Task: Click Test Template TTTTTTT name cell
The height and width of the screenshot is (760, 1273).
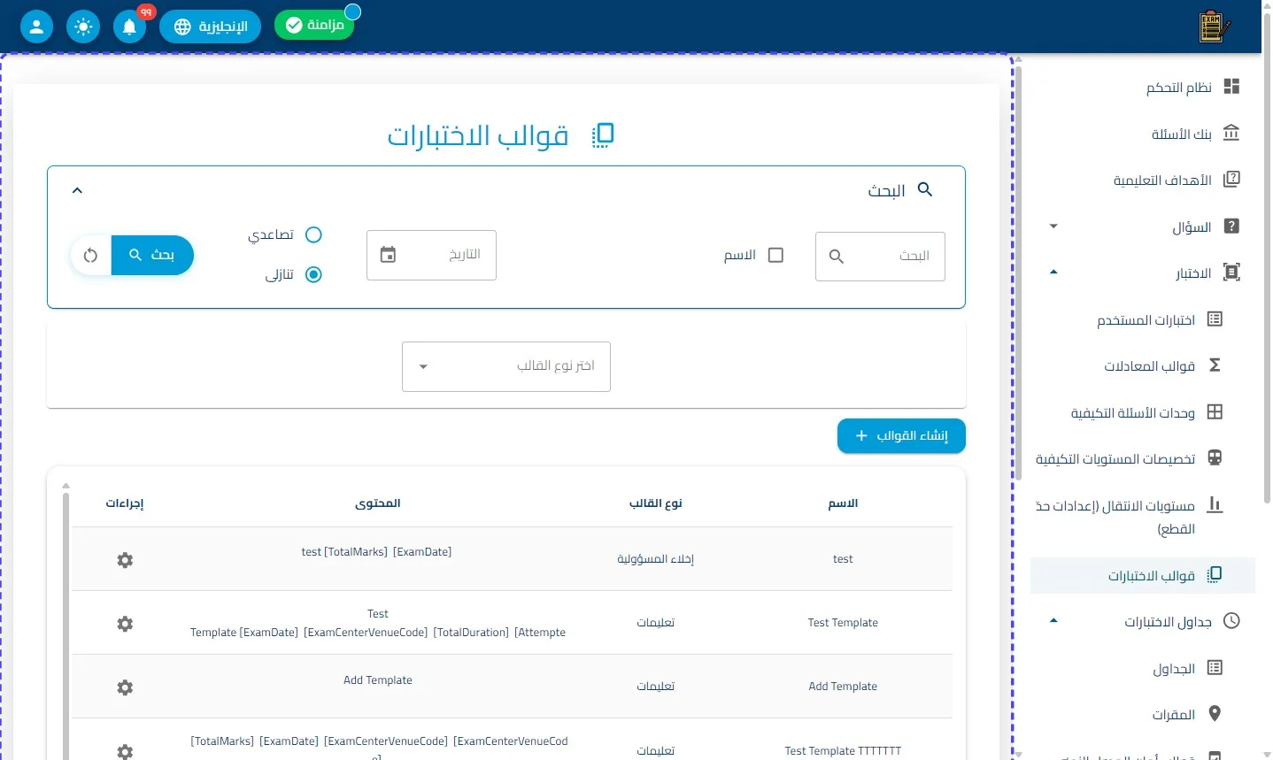Action: tap(843, 750)
